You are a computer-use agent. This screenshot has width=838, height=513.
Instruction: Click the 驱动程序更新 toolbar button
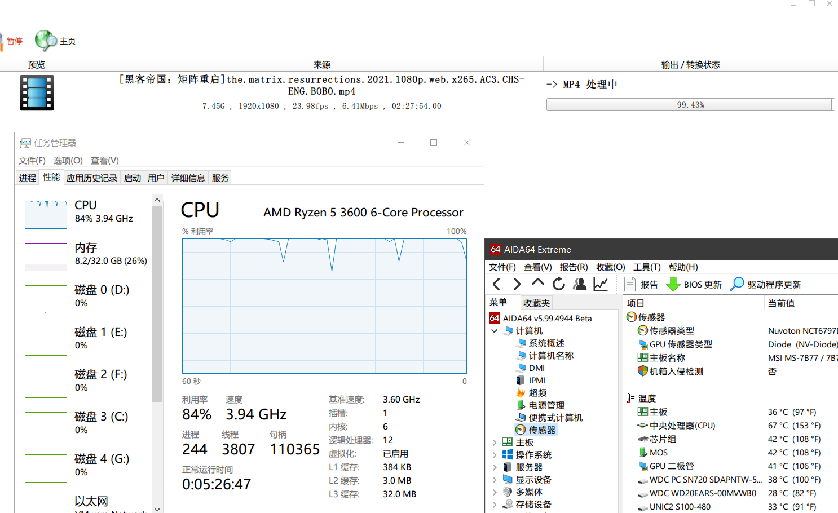pyautogui.click(x=766, y=285)
